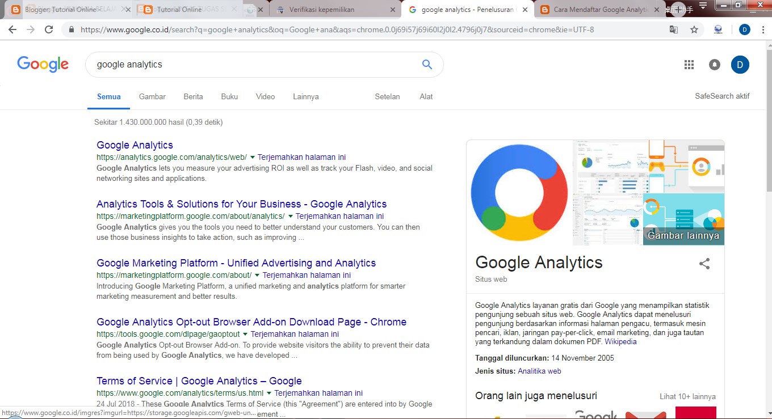Open Google Analytics Opt-out Browser Add-on result

(251, 322)
